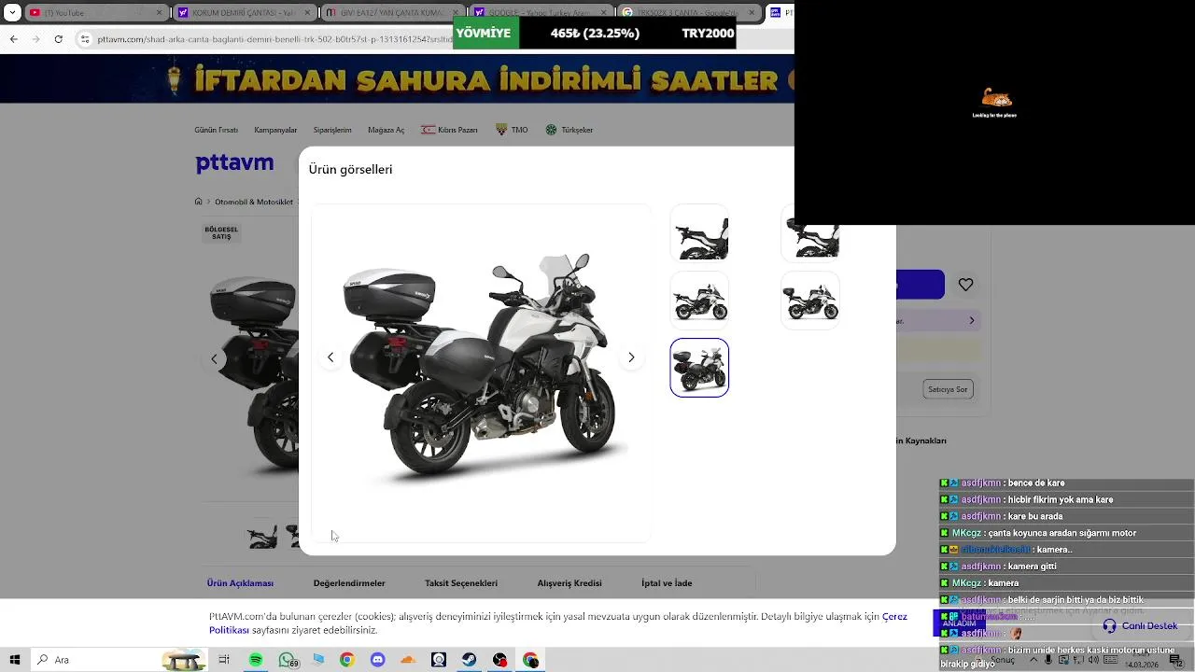Close the TRK502X 3 ÇANTA Google tab

tap(751, 13)
